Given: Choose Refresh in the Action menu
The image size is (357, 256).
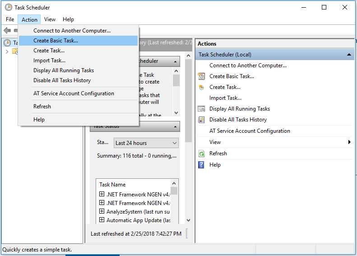Looking at the screenshot, I should [79, 107].
